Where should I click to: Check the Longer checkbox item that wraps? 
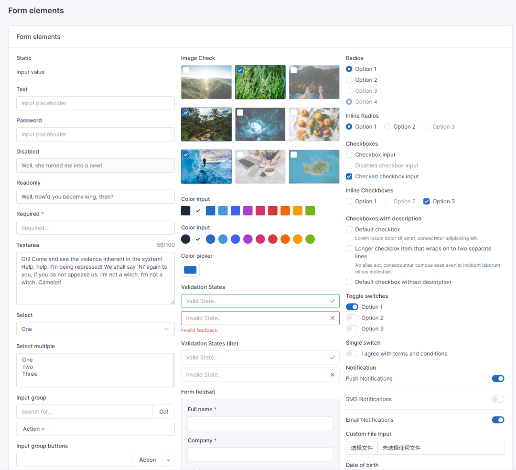coord(349,248)
